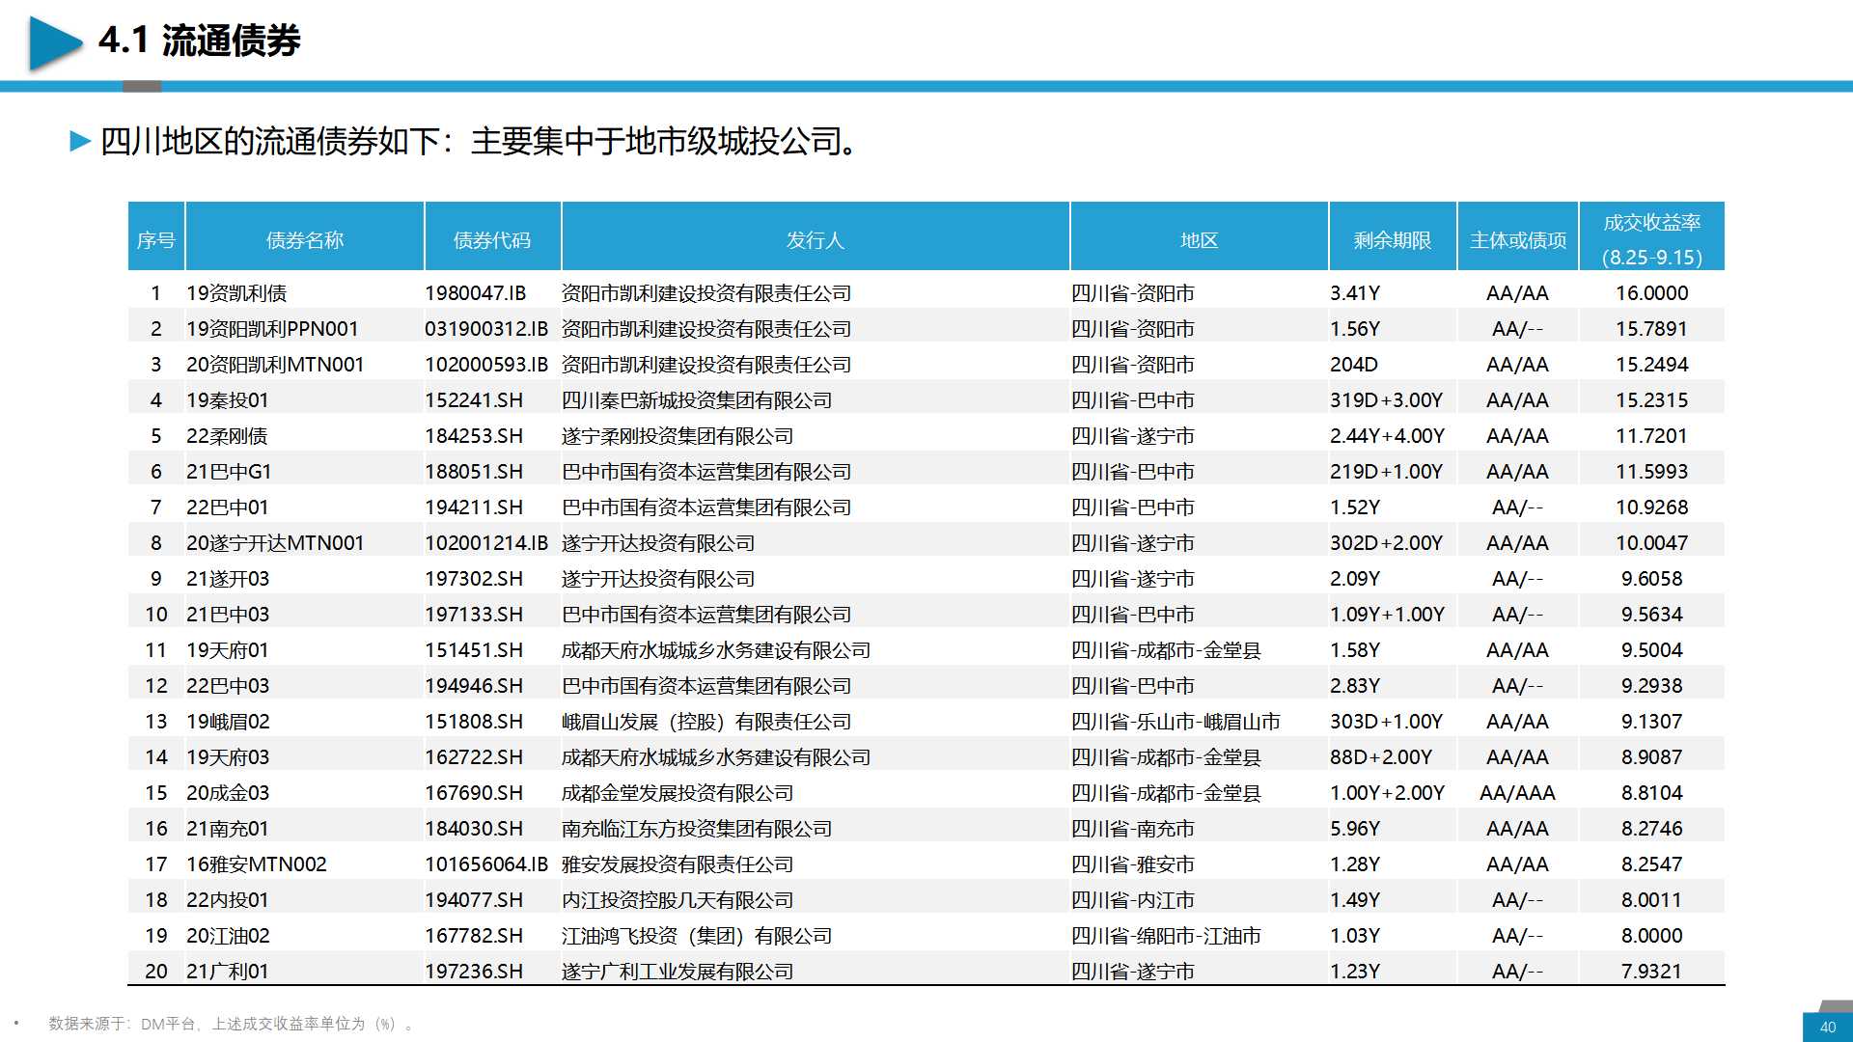
Task: Select bond name '19秦投01'
Action: pos(228,400)
